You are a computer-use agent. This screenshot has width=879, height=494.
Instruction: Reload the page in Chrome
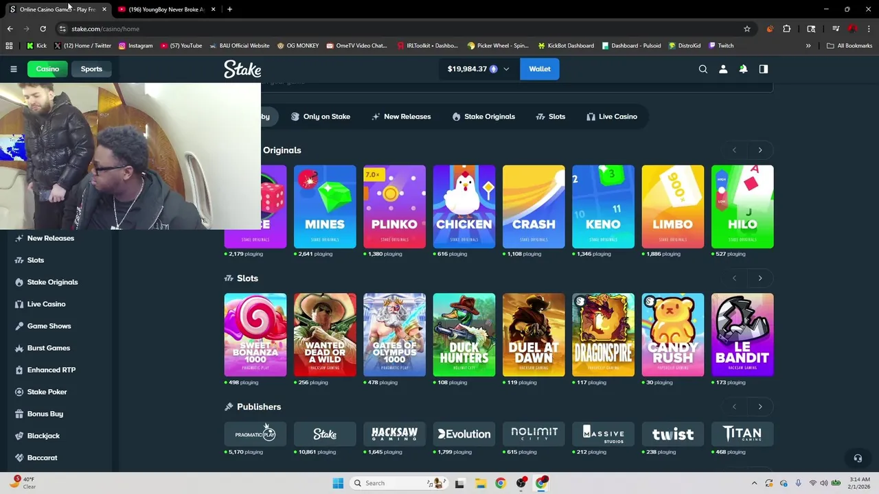point(43,29)
